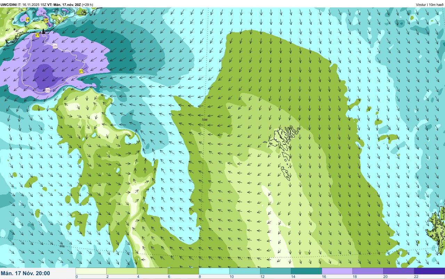Click the '(+29 h)' forecast offset text
The width and height of the screenshot is (445, 279).
[x=88, y=5]
